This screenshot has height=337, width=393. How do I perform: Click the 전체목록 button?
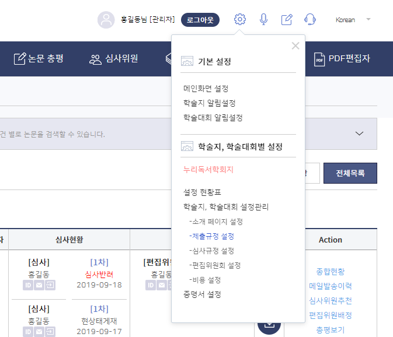click(350, 173)
